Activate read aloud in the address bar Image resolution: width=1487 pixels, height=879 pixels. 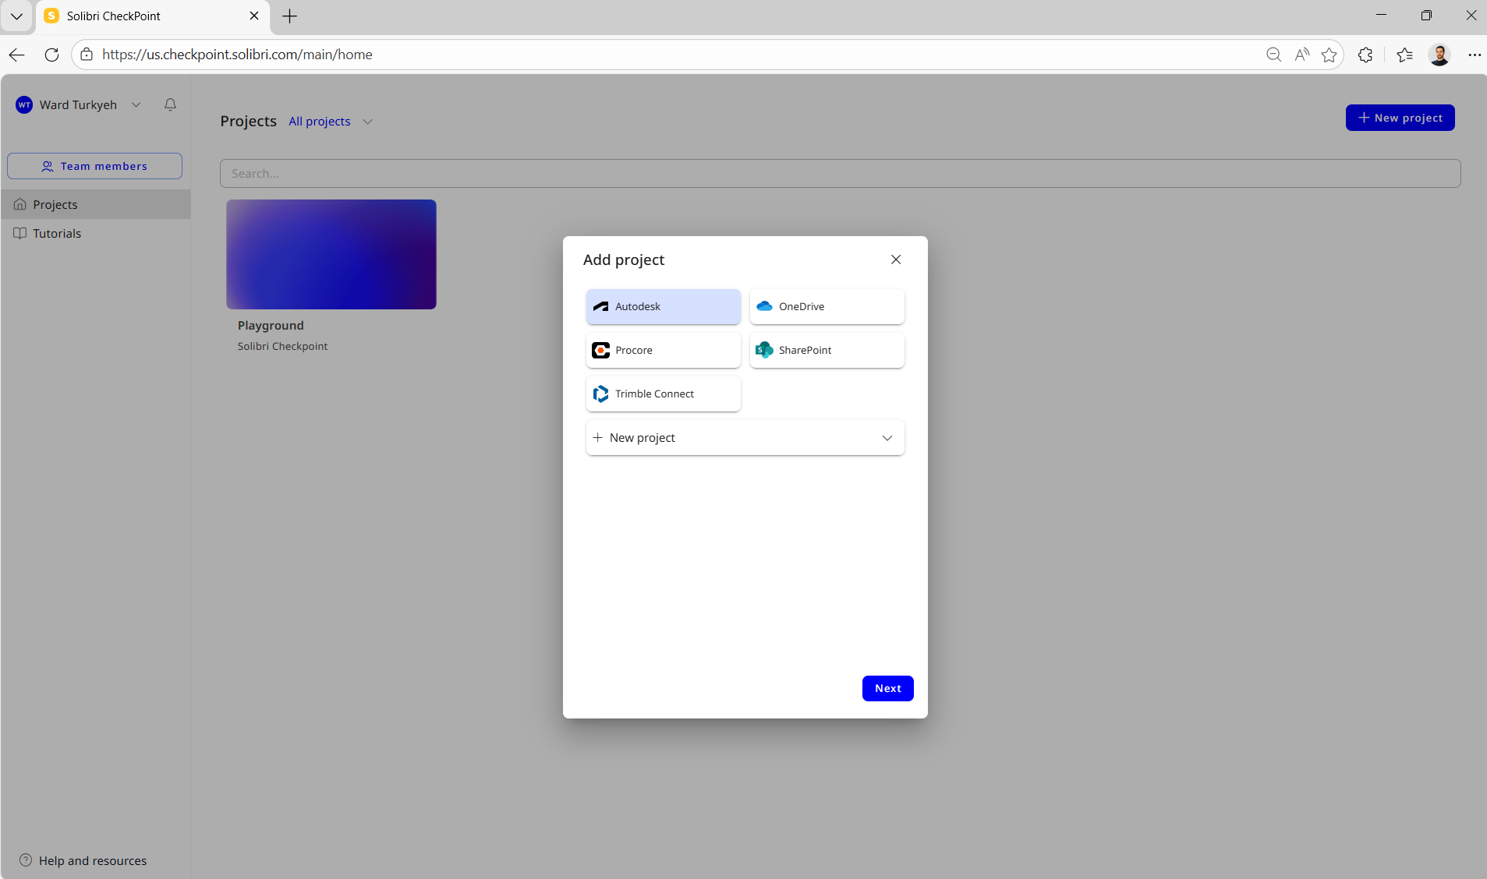[1301, 55]
